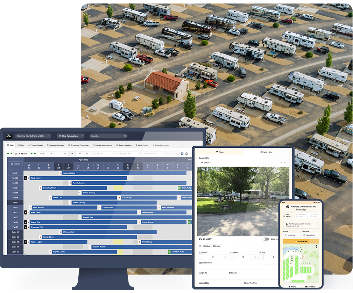353x293 pixels.
Task: Open the Current Guests tab
Action: (35, 145)
